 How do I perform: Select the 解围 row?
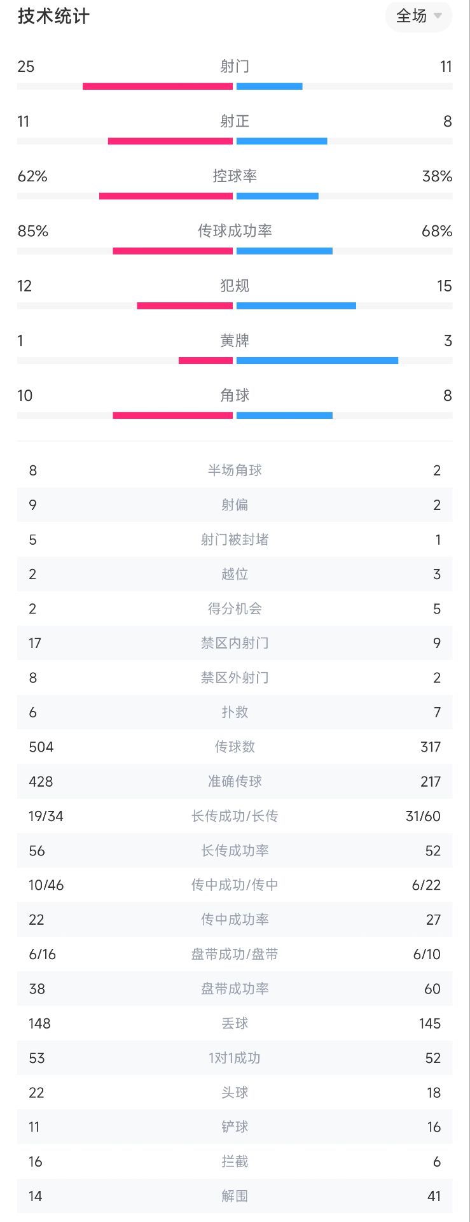(235, 1196)
